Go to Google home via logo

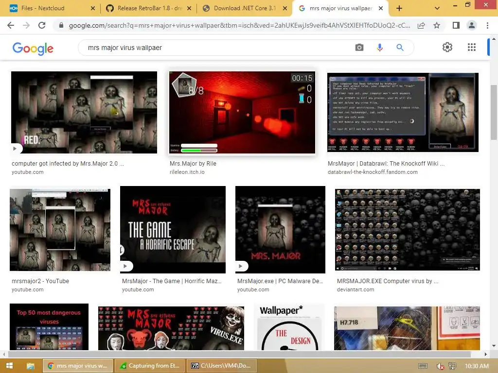33,49
